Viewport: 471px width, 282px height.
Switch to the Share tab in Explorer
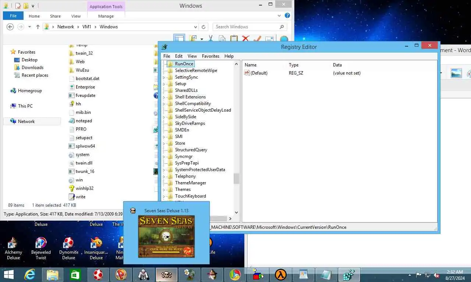click(x=56, y=16)
